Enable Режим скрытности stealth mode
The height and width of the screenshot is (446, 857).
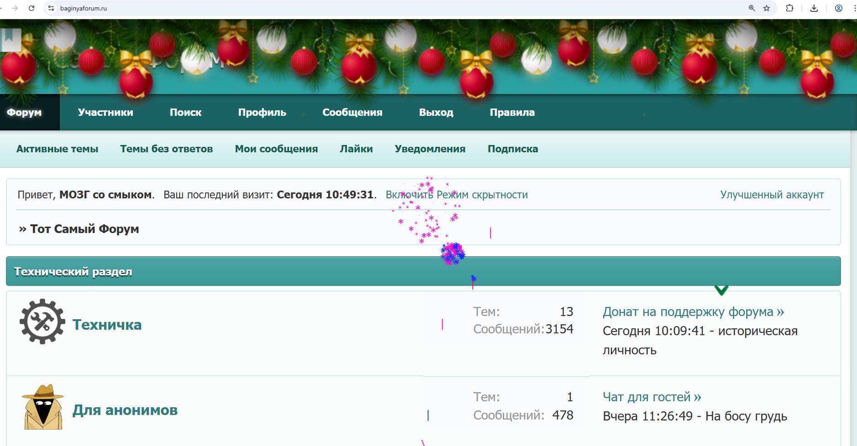tap(457, 195)
